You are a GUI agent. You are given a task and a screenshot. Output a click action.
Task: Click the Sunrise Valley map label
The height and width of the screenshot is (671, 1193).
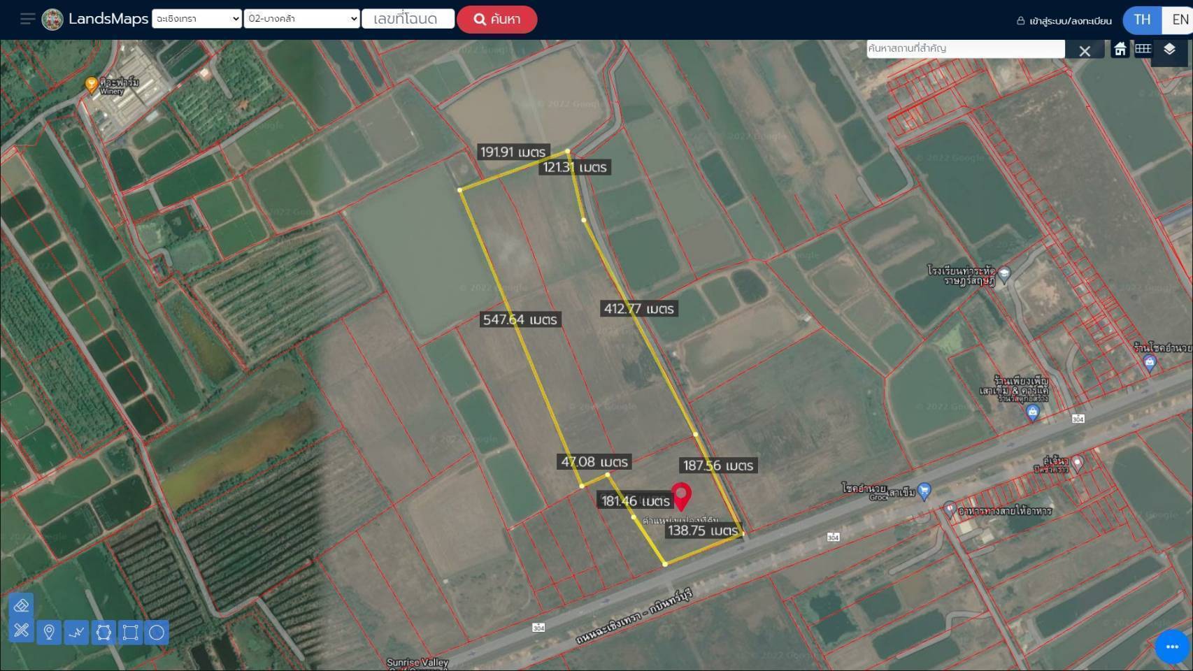(x=417, y=663)
